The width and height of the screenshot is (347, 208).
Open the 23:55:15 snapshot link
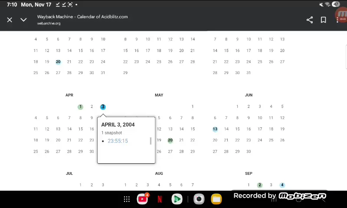pyautogui.click(x=118, y=141)
